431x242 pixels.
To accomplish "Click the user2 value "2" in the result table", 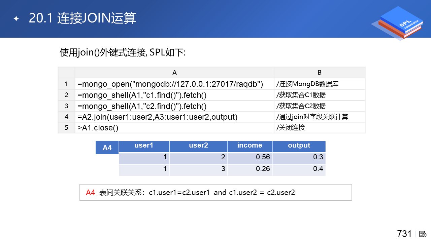I will pos(198,158).
